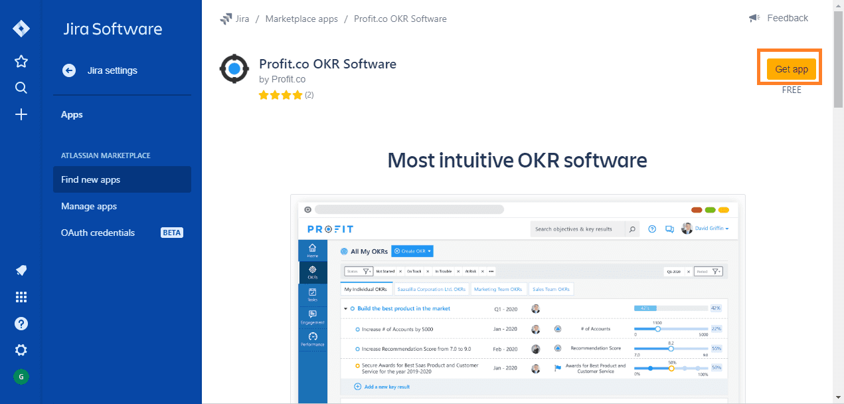
Task: Go back using the Jira settings arrow
Action: click(69, 70)
